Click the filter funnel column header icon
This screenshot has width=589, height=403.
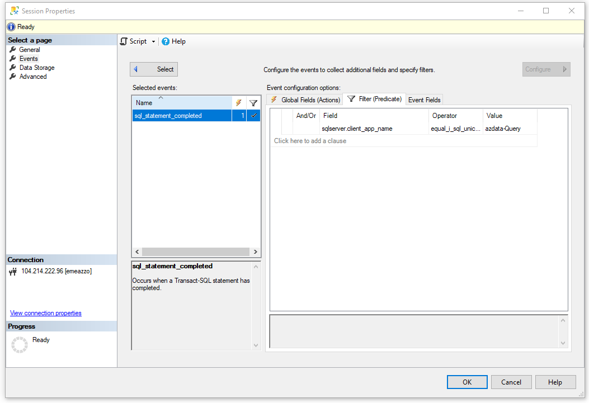pyautogui.click(x=253, y=103)
